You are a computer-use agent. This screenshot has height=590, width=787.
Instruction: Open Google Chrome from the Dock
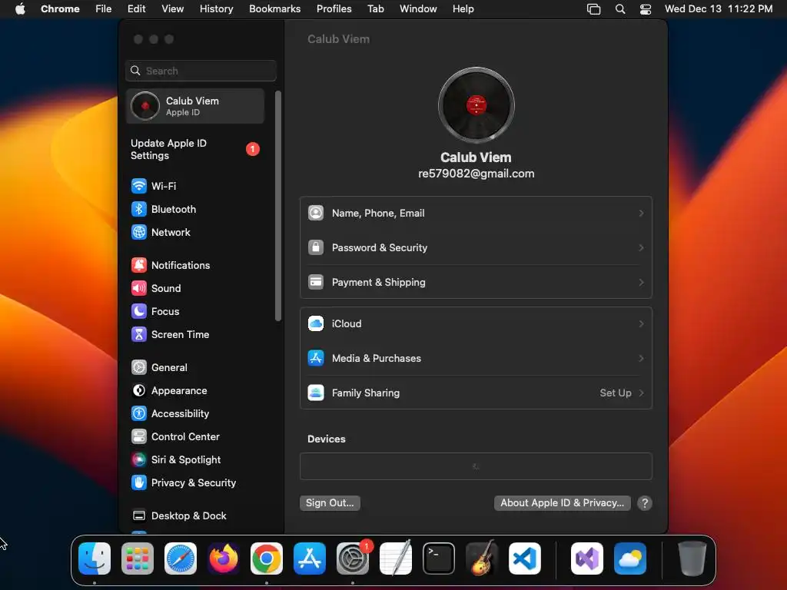click(267, 559)
